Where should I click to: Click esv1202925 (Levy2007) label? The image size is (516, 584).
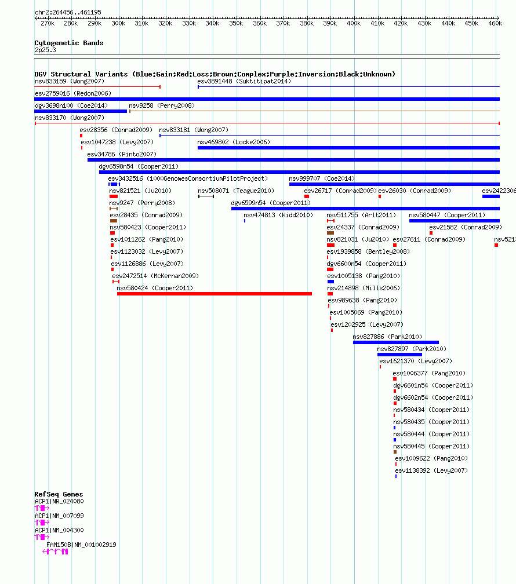[x=367, y=324]
